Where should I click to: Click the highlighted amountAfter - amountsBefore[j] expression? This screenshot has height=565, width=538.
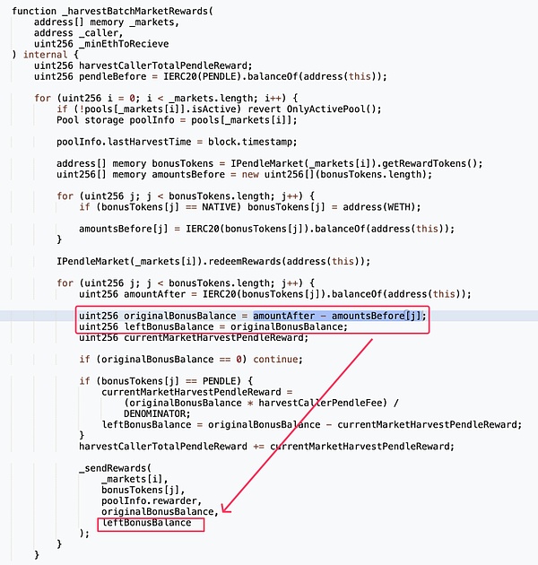pyautogui.click(x=337, y=316)
